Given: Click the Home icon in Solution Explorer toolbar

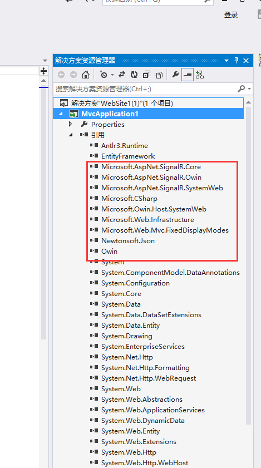Looking at the screenshot, I should [86, 75].
